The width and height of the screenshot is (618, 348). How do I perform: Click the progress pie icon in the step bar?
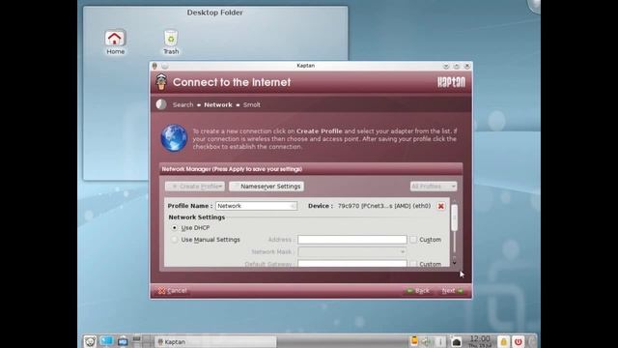[161, 104]
